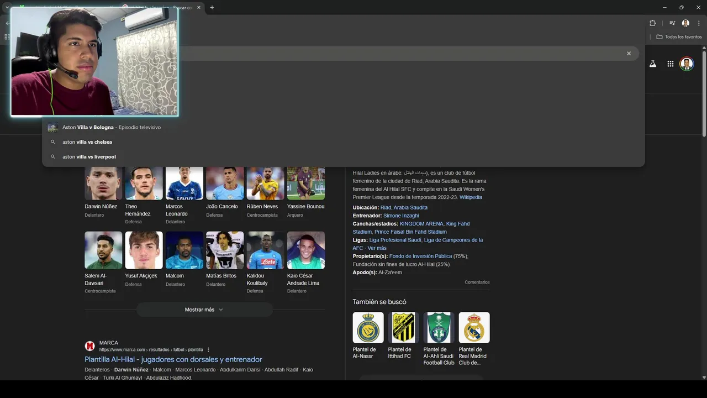
Task: Open the Google account avatar
Action: point(687,64)
